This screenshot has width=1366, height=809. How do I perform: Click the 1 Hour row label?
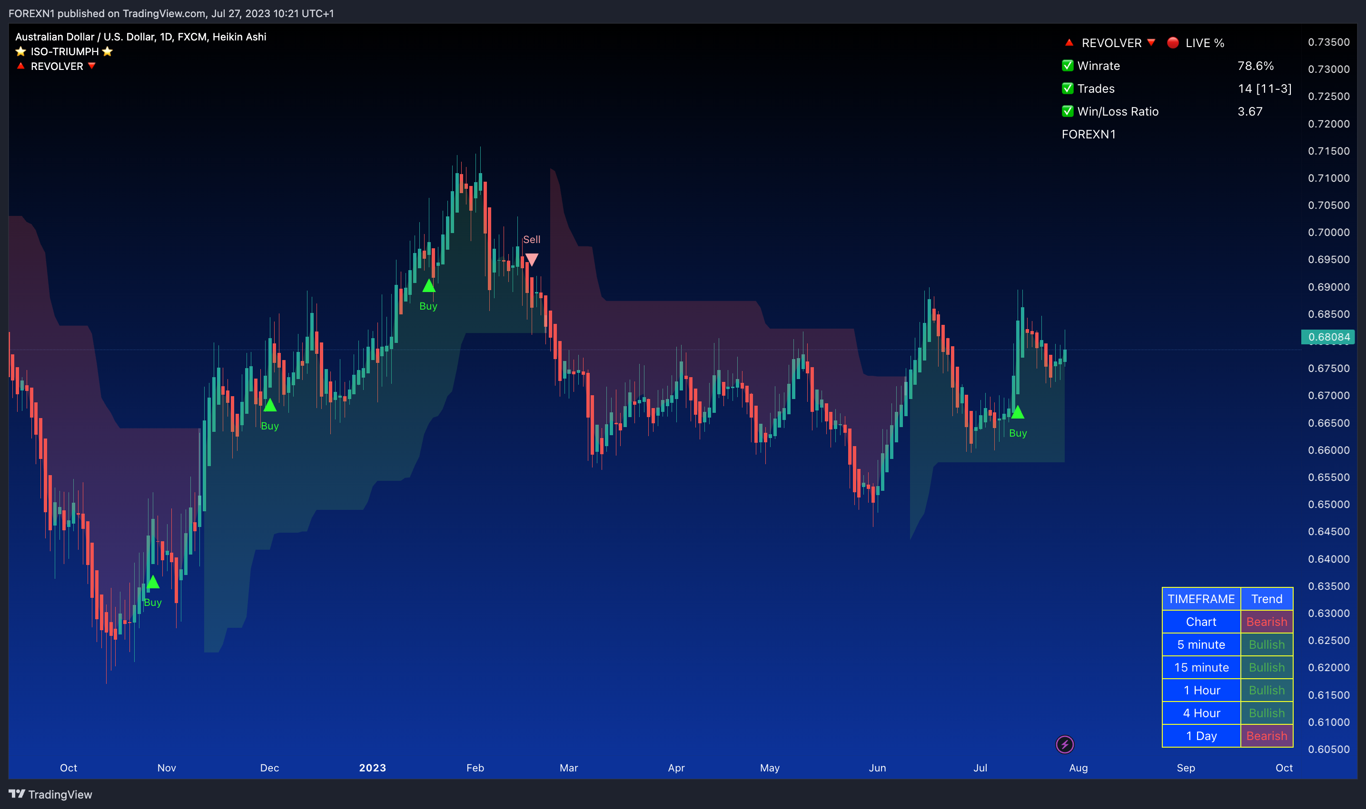[x=1201, y=690]
